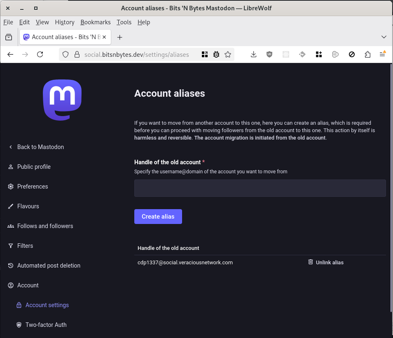Open Two-factor Auth settings
The height and width of the screenshot is (338, 393).
coord(46,325)
